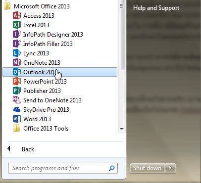The height and width of the screenshot is (183, 201).
Task: Click the scrollbar down arrow
Action: coord(122,129)
